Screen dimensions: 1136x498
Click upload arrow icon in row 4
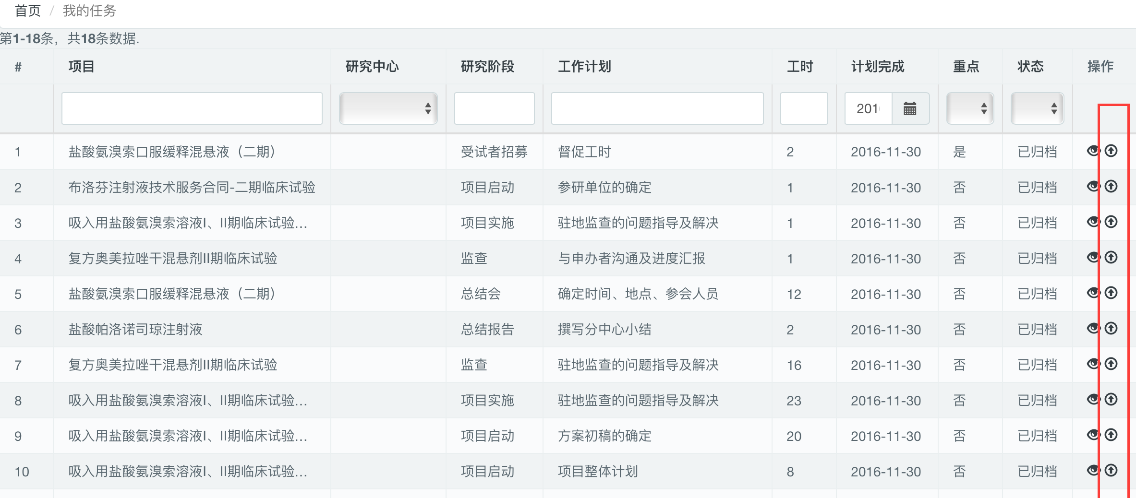[1111, 258]
